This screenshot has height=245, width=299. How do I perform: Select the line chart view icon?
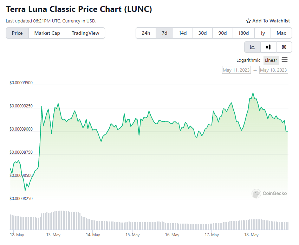pyautogui.click(x=252, y=47)
